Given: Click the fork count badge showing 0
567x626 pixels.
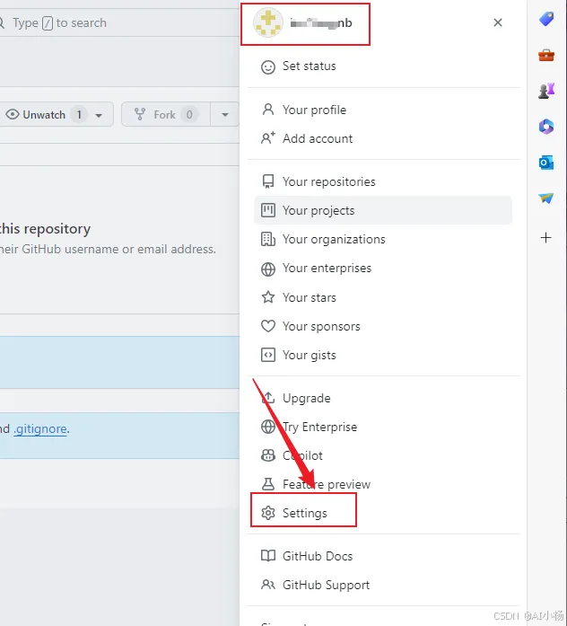Looking at the screenshot, I should pyautogui.click(x=189, y=115).
